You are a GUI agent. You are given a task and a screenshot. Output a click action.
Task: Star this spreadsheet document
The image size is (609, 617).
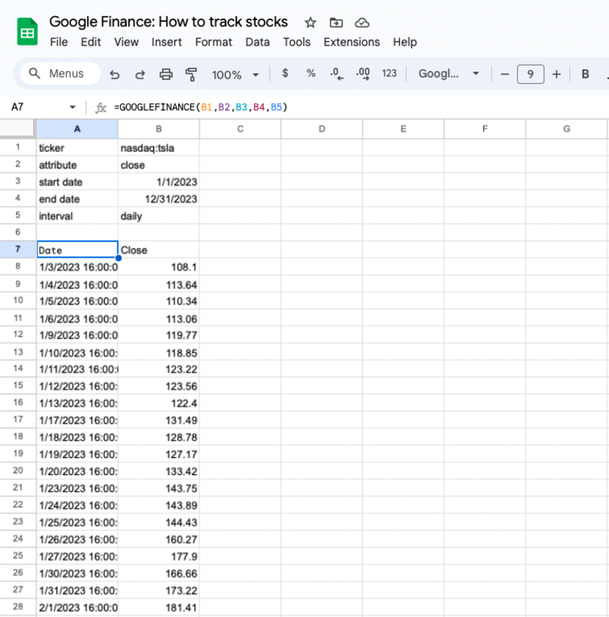[310, 22]
